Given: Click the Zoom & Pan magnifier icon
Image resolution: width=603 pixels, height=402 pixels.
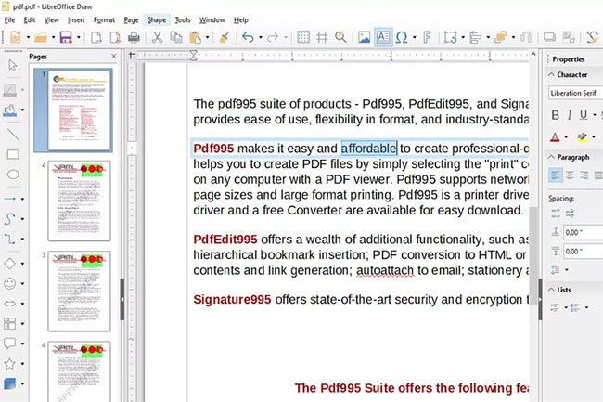Looking at the screenshot, I should pyautogui.click(x=340, y=37).
